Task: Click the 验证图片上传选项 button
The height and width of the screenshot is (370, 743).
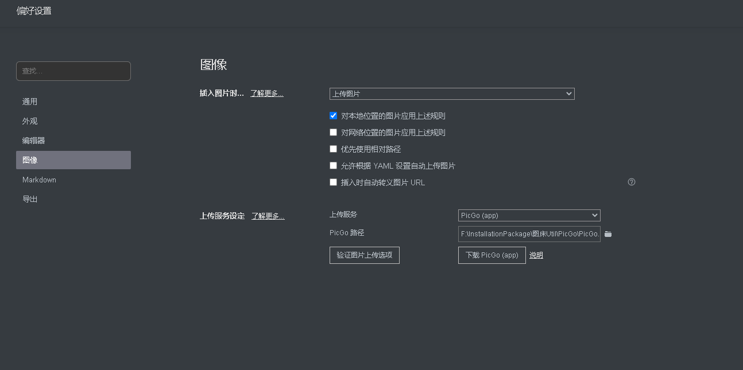Action: [x=364, y=255]
